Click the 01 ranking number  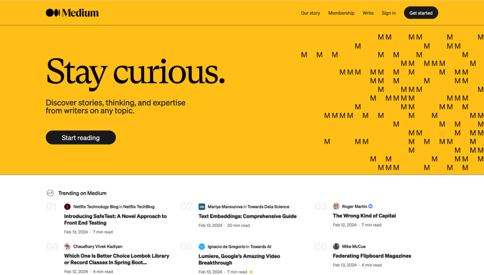pyautogui.click(x=51, y=206)
